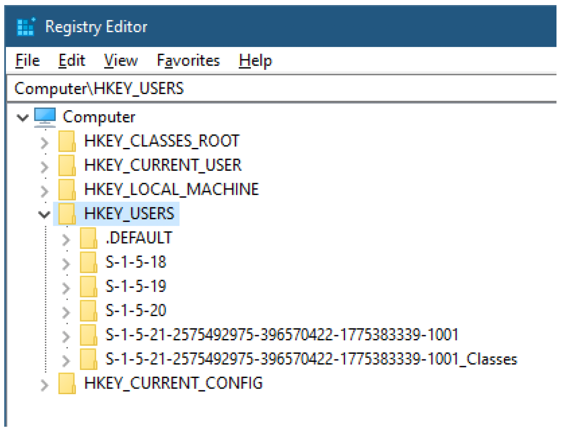Click the S-1-5-19 folder icon
The image size is (562, 428).
[x=89, y=286]
